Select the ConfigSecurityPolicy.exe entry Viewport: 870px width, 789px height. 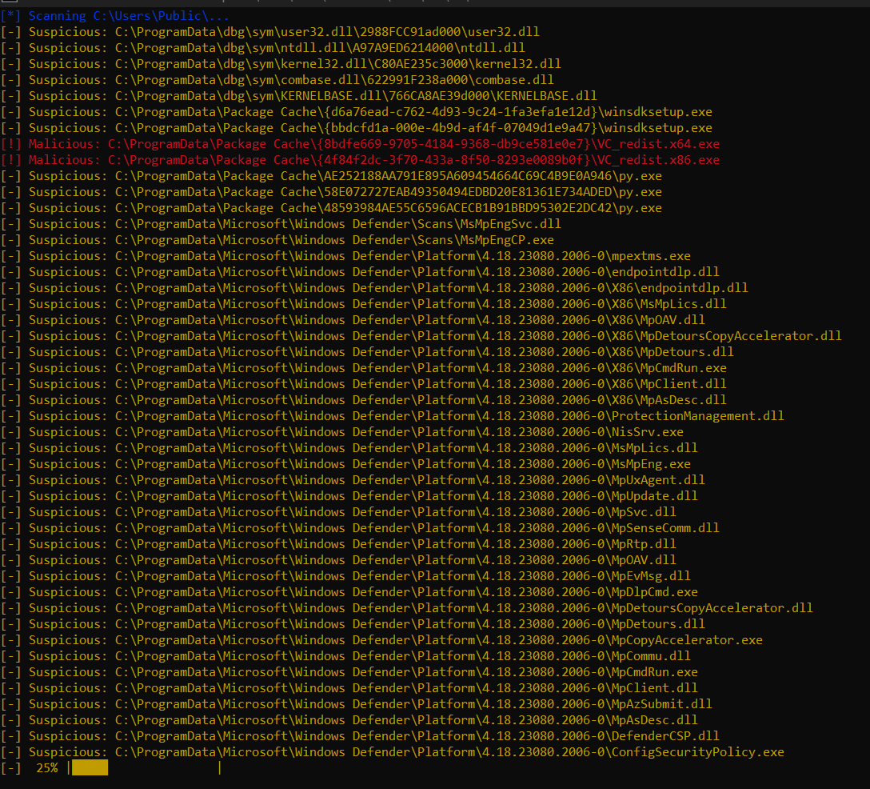pos(393,752)
